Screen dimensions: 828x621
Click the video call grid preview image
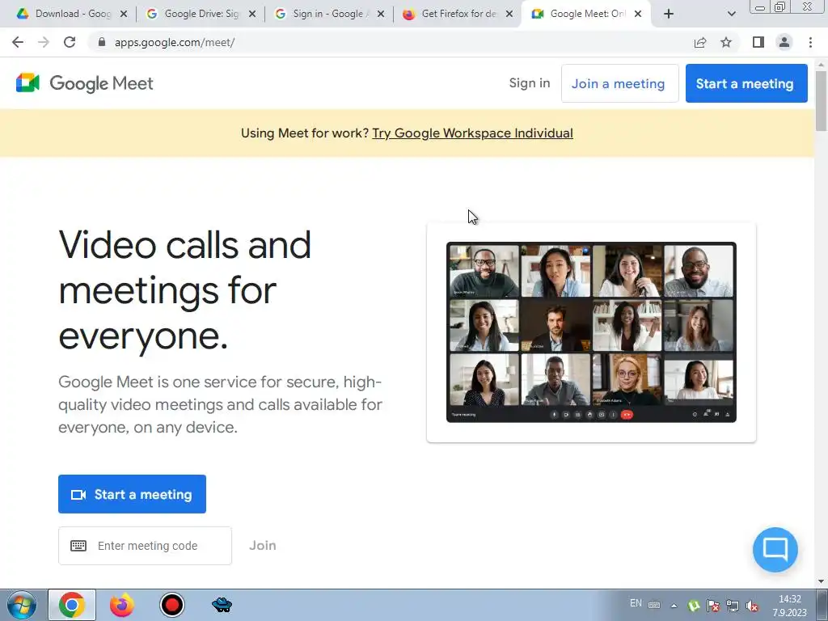(591, 332)
